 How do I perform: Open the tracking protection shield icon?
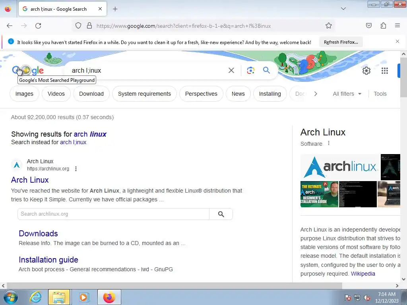pos(78,26)
